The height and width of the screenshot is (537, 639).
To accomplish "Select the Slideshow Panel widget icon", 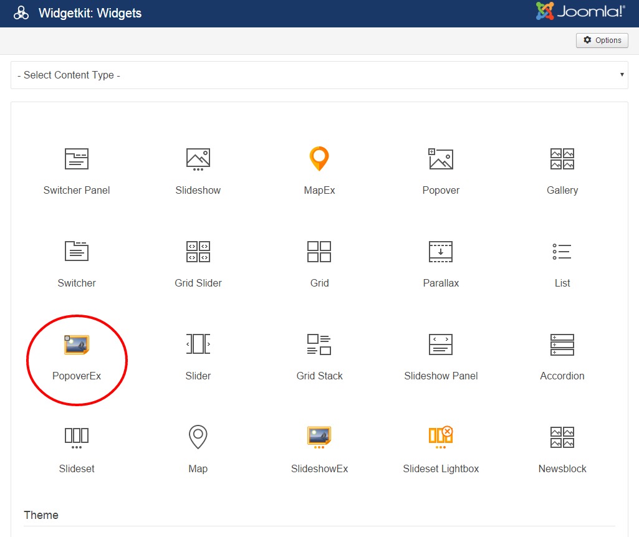I will coord(441,345).
